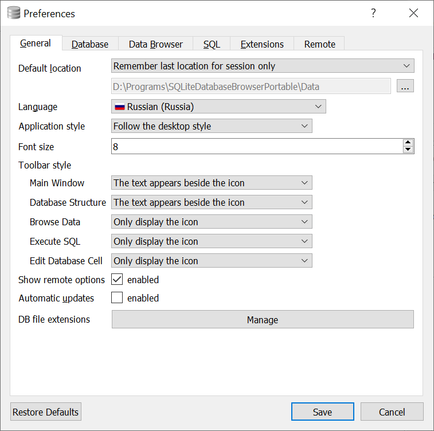Open the Database Structure toolbar style dropdown
This screenshot has height=431, width=434.
212,202
